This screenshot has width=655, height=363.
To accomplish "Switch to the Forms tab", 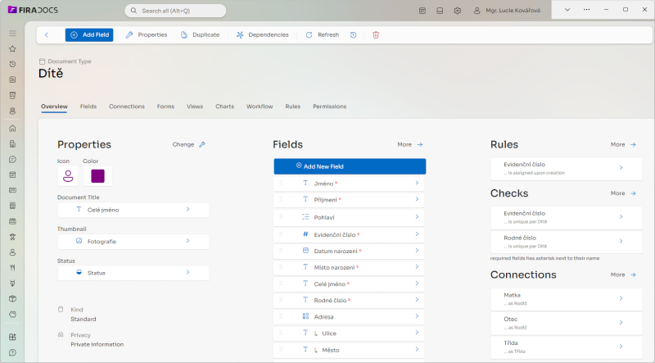I will [165, 107].
